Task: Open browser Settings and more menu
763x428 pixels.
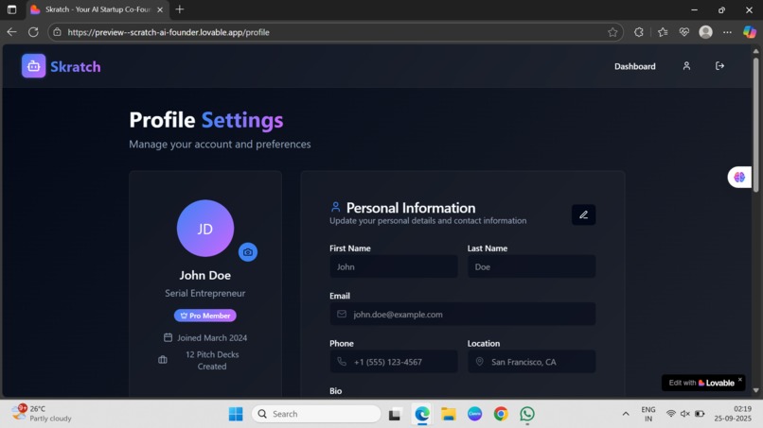Action: (727, 32)
